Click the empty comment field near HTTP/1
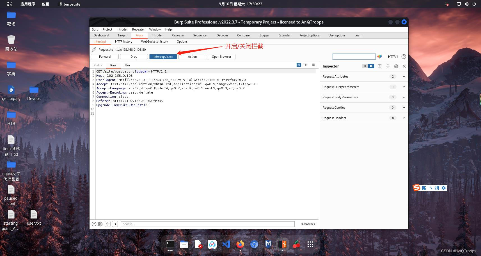The height and width of the screenshot is (256, 481). 354,57
